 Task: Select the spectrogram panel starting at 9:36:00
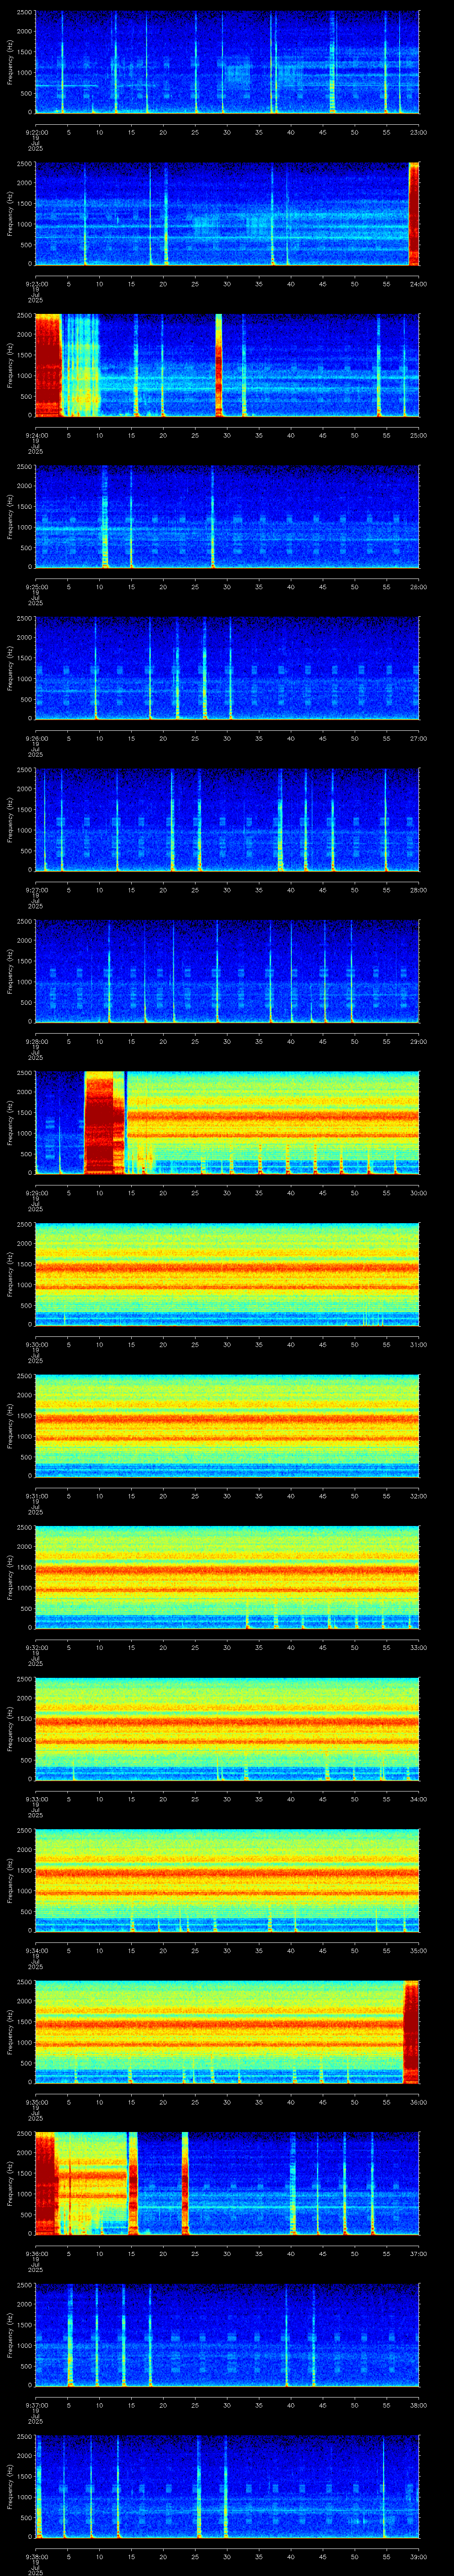pyautogui.click(x=227, y=2183)
